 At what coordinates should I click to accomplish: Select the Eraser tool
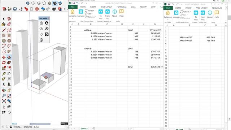[9, 24]
